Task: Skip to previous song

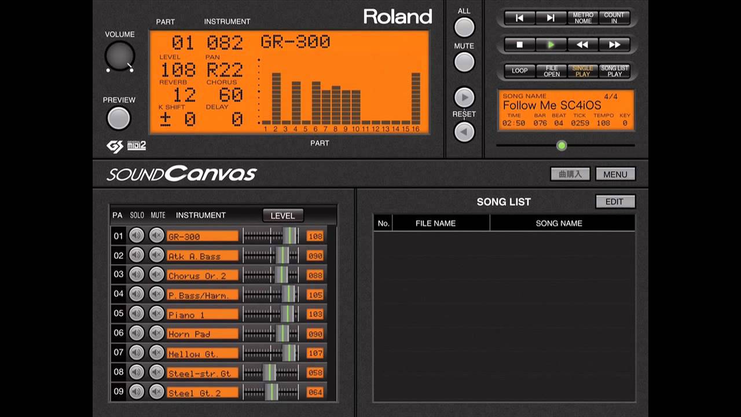Action: (x=519, y=18)
